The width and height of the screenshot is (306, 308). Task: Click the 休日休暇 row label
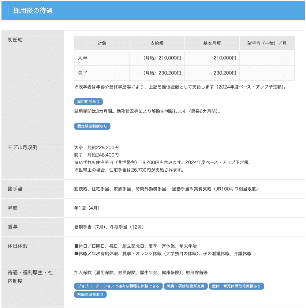coord(18,246)
